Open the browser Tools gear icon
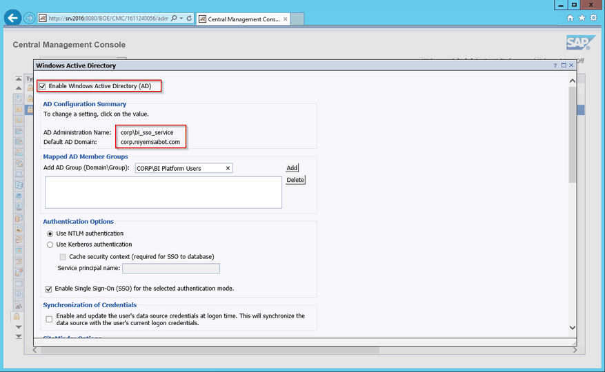The width and height of the screenshot is (605, 372). click(x=593, y=18)
